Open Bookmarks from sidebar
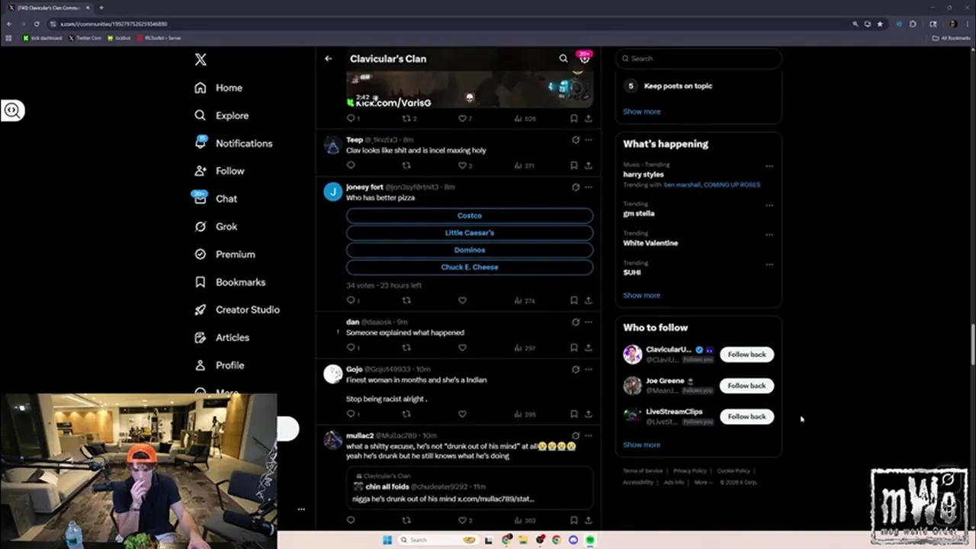 pyautogui.click(x=230, y=282)
